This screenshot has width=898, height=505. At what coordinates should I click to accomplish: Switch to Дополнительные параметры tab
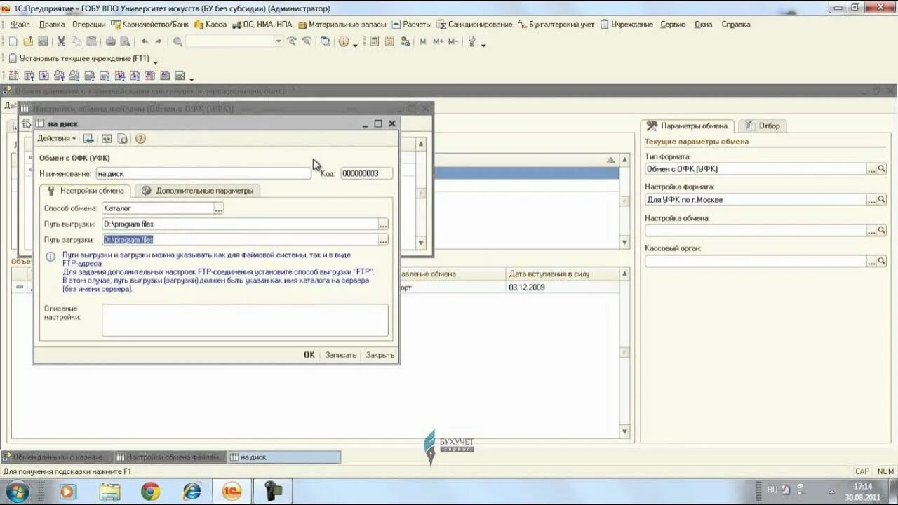click(x=198, y=191)
